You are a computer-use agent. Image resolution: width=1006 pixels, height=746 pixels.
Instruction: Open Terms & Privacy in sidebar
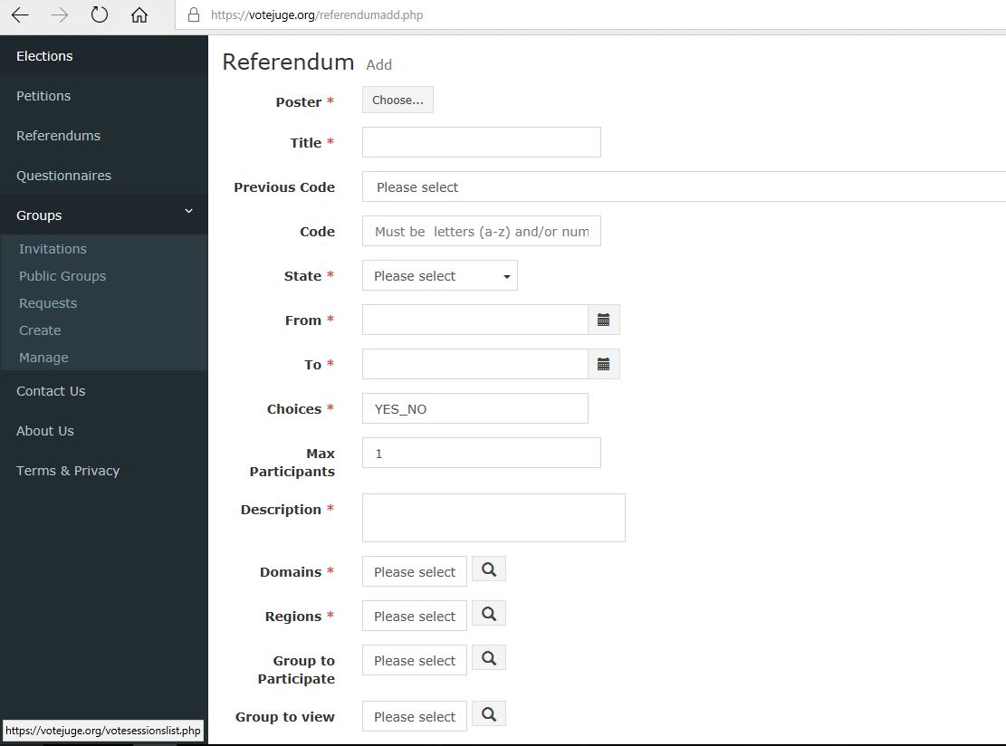click(104, 470)
